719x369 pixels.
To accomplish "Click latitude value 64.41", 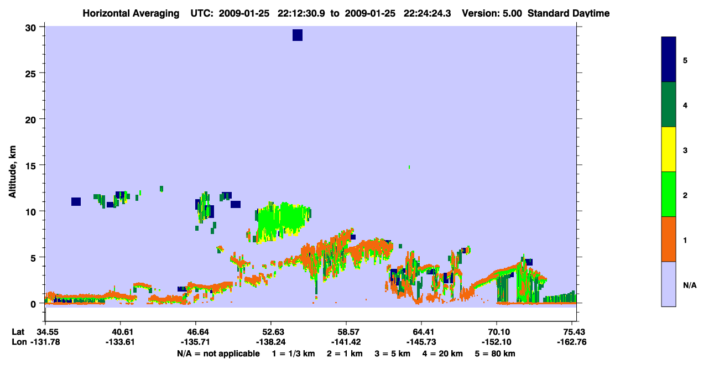I will click(x=422, y=331).
